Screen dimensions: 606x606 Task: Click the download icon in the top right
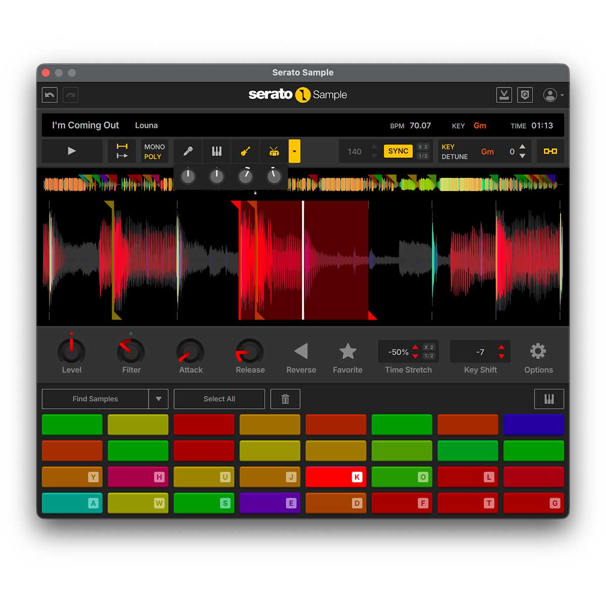pos(503,95)
